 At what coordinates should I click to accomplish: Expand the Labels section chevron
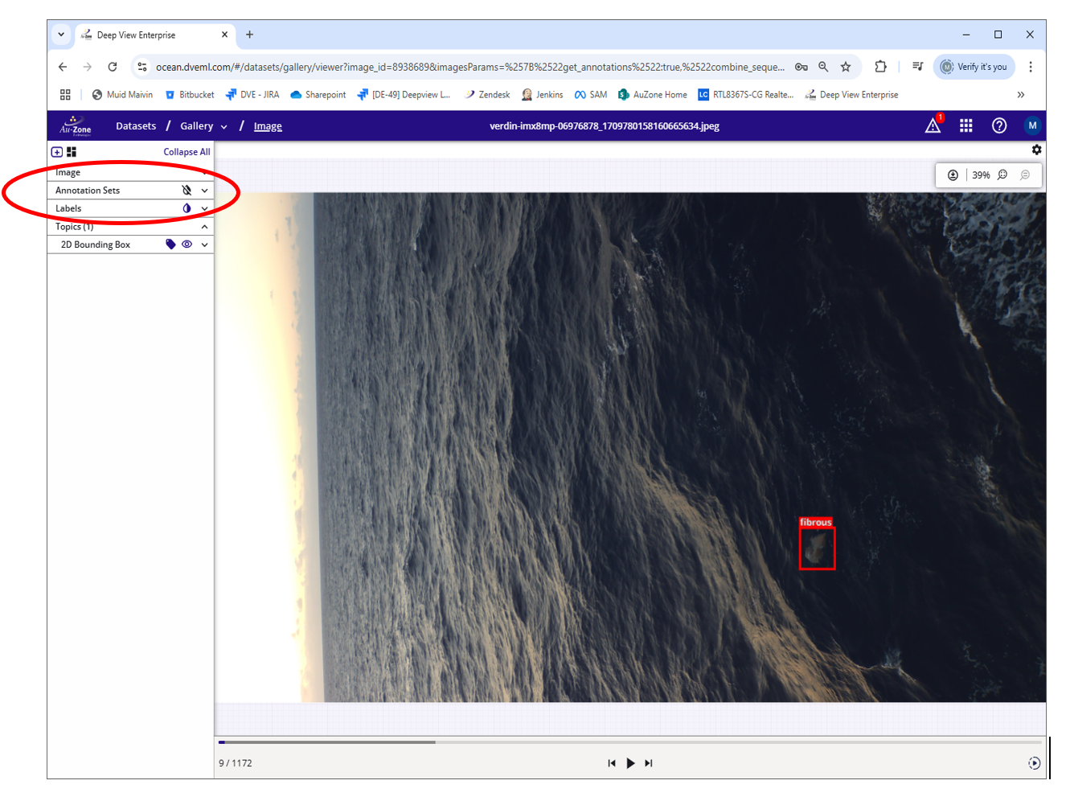click(205, 208)
